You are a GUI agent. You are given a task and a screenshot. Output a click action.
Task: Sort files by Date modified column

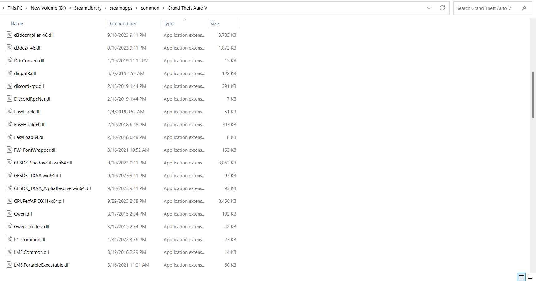click(122, 24)
